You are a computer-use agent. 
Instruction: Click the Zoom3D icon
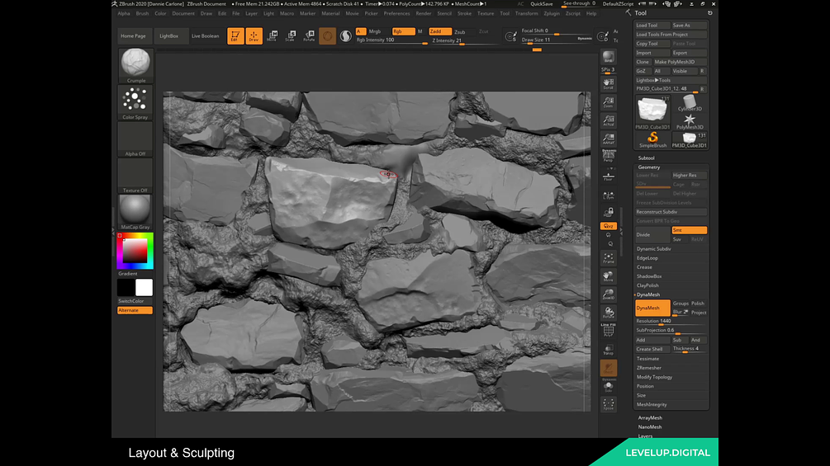point(608,294)
